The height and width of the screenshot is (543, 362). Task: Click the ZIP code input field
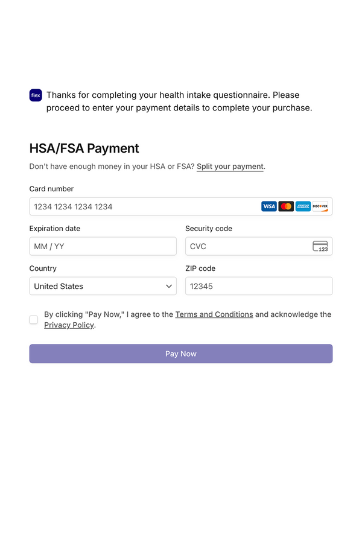[x=258, y=286]
